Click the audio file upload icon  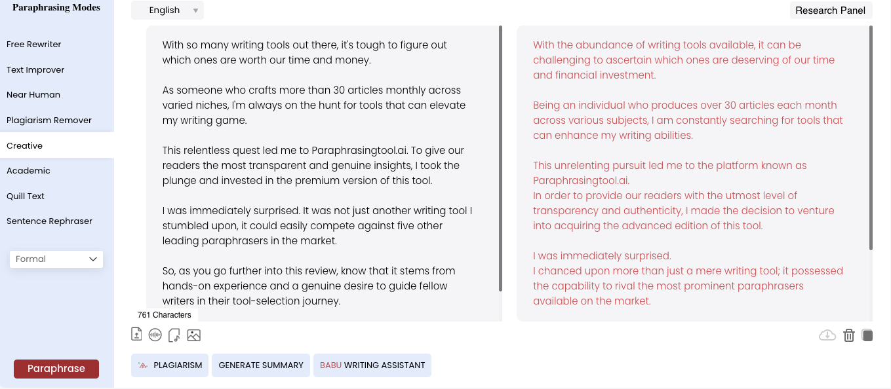click(x=174, y=335)
